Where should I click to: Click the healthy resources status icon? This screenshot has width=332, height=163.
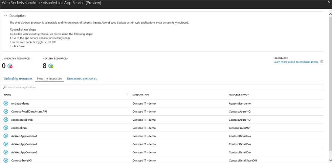pyautogui.click(x=51, y=66)
